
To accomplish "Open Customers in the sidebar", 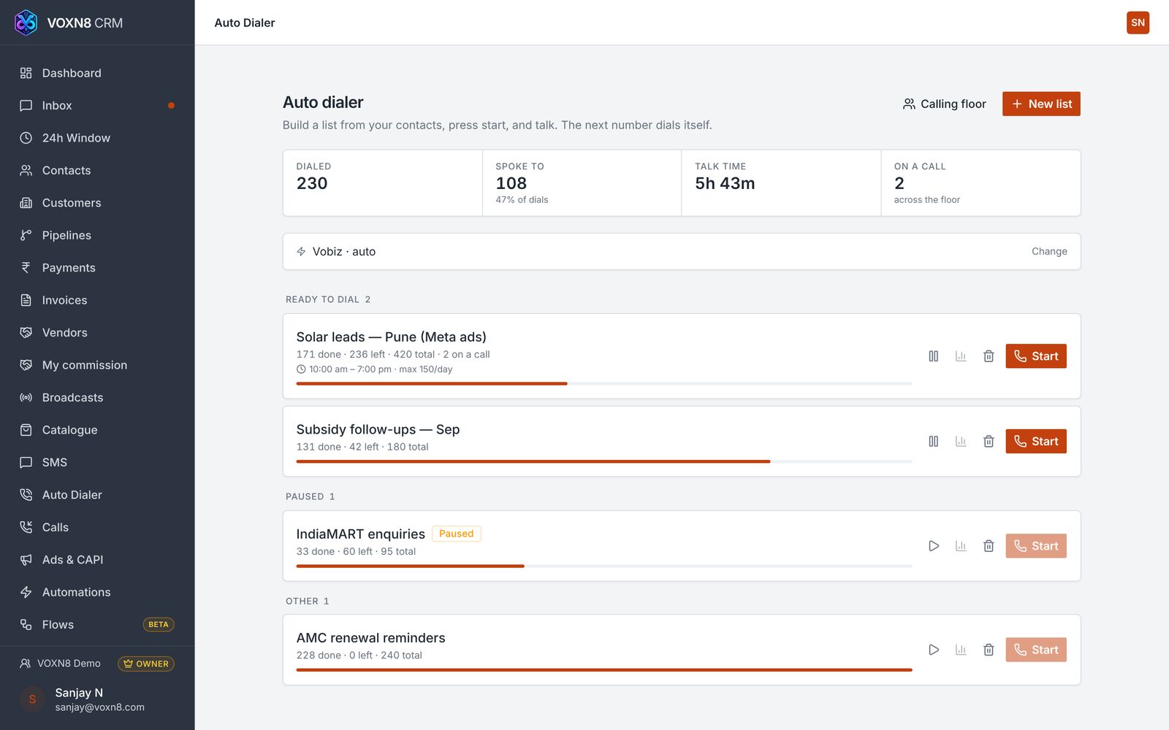I will 97,203.
